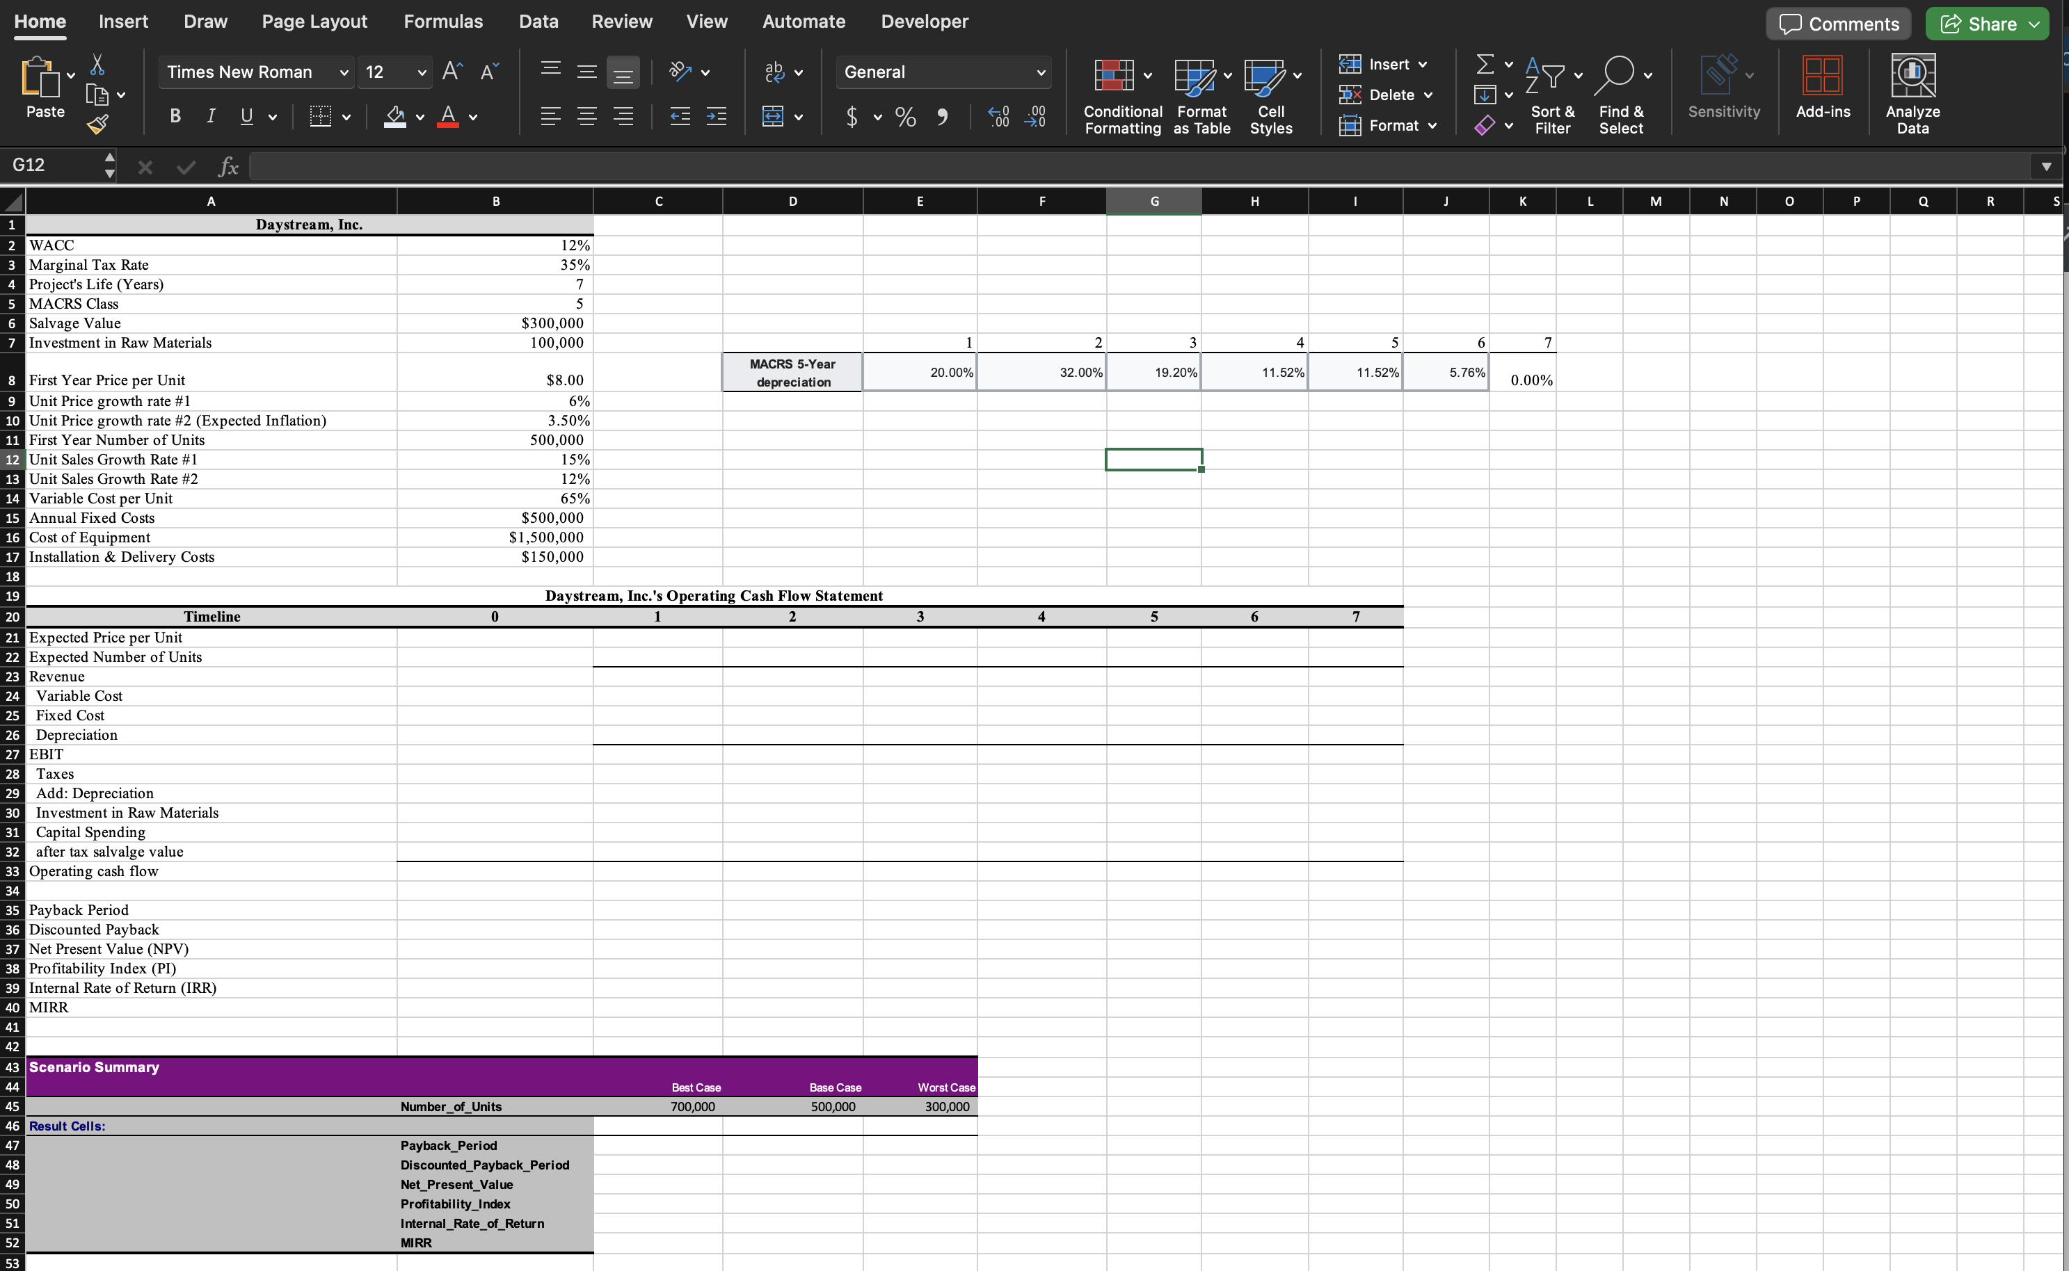Open the font size 12 dropdown
This screenshot has height=1271, width=2069.
tap(422, 73)
